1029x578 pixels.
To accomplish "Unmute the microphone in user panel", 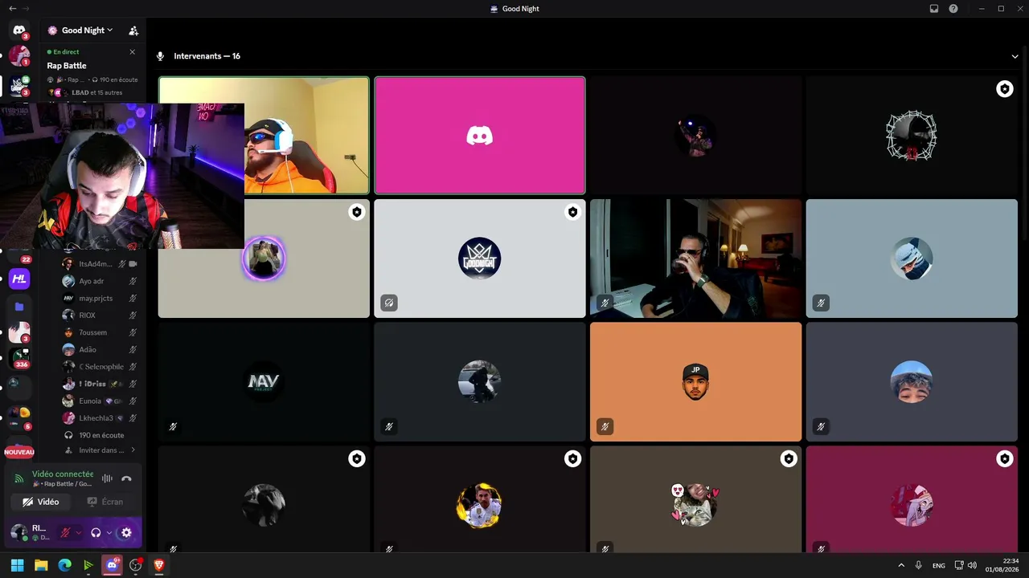I will pos(65,532).
